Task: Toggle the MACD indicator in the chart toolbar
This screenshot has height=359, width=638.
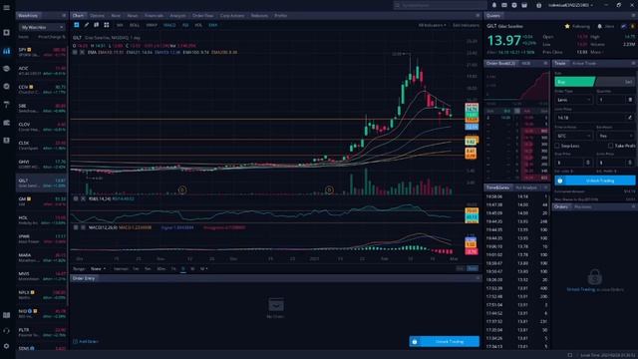Action: tap(169, 25)
